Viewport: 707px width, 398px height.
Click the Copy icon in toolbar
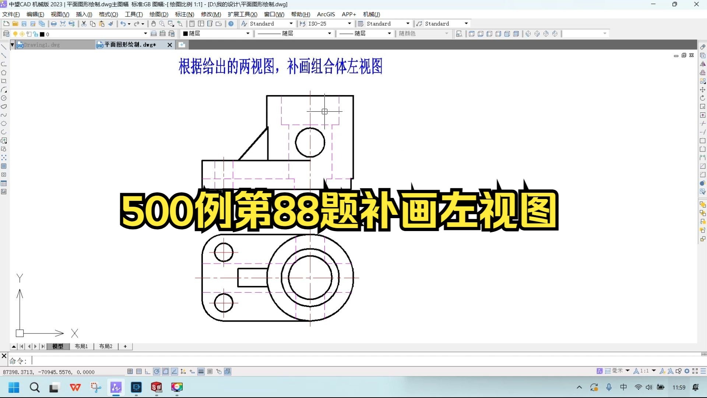click(x=93, y=24)
